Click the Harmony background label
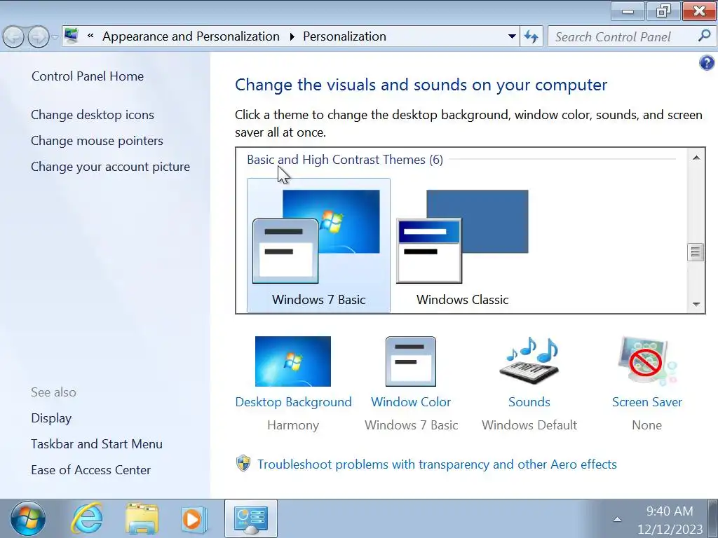 (x=293, y=425)
